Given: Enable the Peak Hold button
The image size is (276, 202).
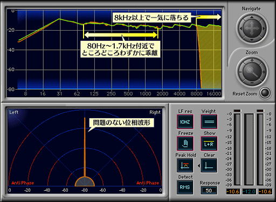Looking at the screenshot, I should pyautogui.click(x=185, y=165).
